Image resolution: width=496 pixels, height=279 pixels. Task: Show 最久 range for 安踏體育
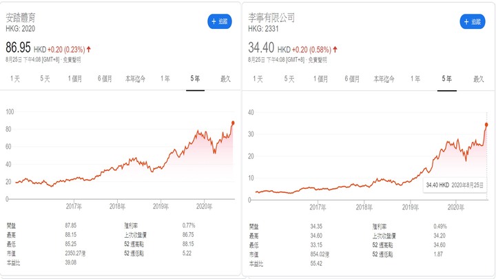tap(225, 79)
